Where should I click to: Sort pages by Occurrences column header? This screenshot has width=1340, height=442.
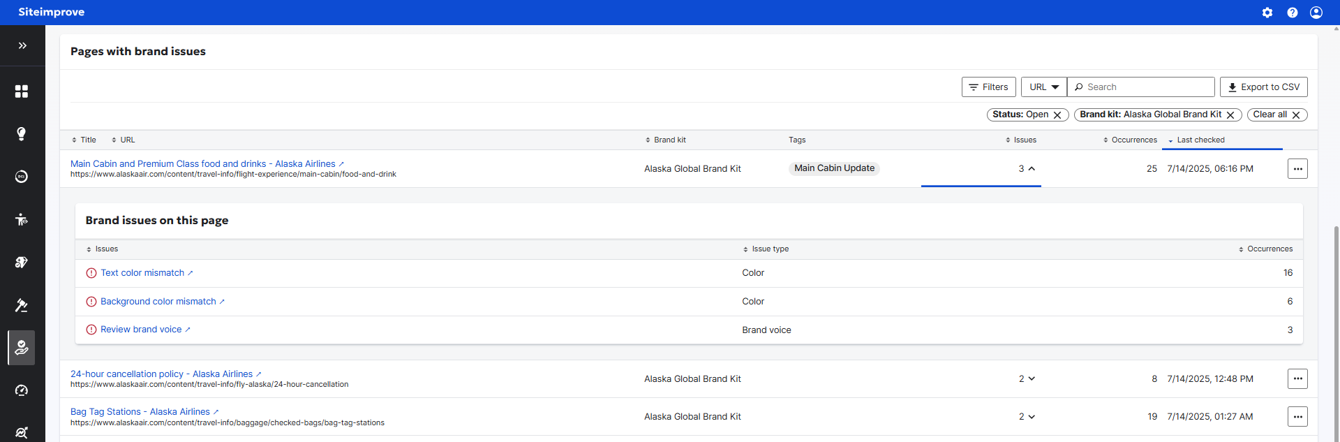click(1130, 140)
